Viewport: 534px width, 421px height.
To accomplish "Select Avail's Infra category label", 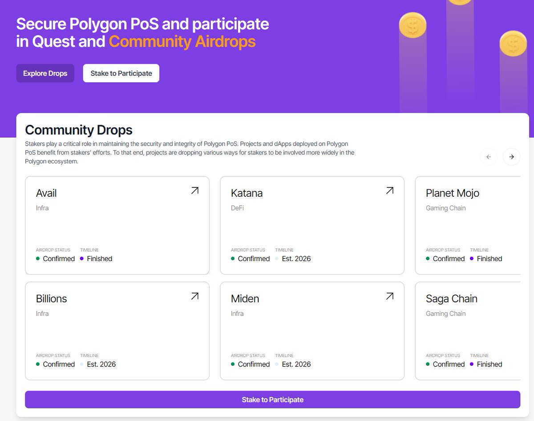I will (42, 208).
